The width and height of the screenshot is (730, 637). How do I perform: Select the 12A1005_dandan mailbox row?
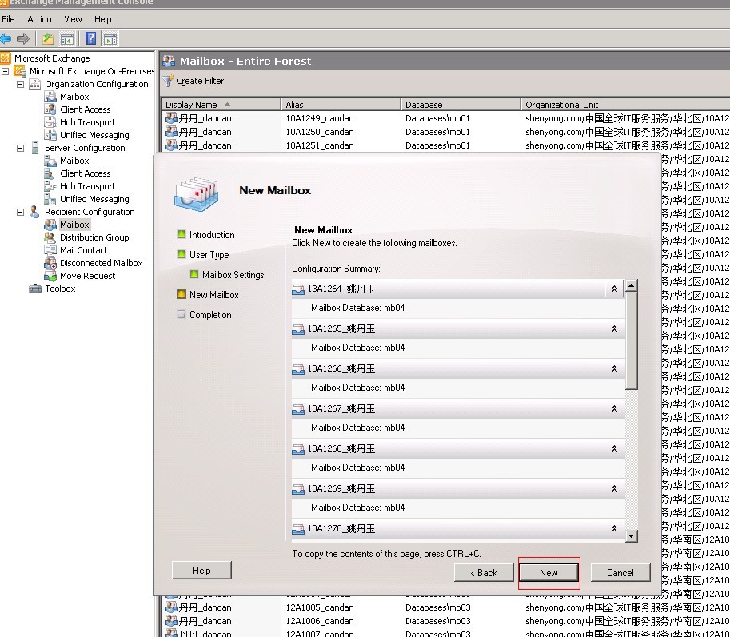pyautogui.click(x=445, y=607)
